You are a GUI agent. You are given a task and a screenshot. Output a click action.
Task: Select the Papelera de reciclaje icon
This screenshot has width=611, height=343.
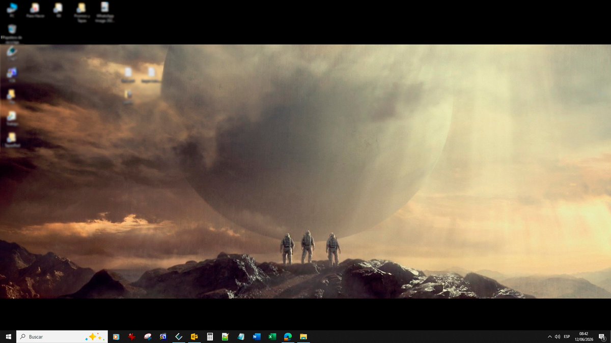[x=12, y=33]
